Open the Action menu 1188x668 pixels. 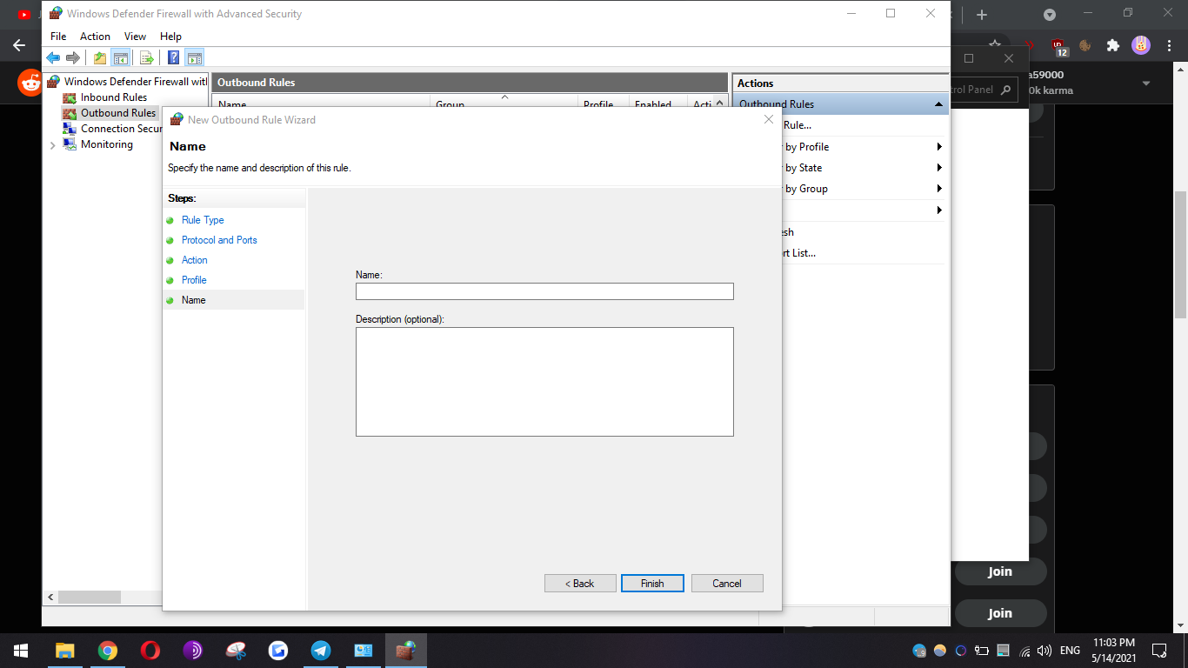click(95, 37)
